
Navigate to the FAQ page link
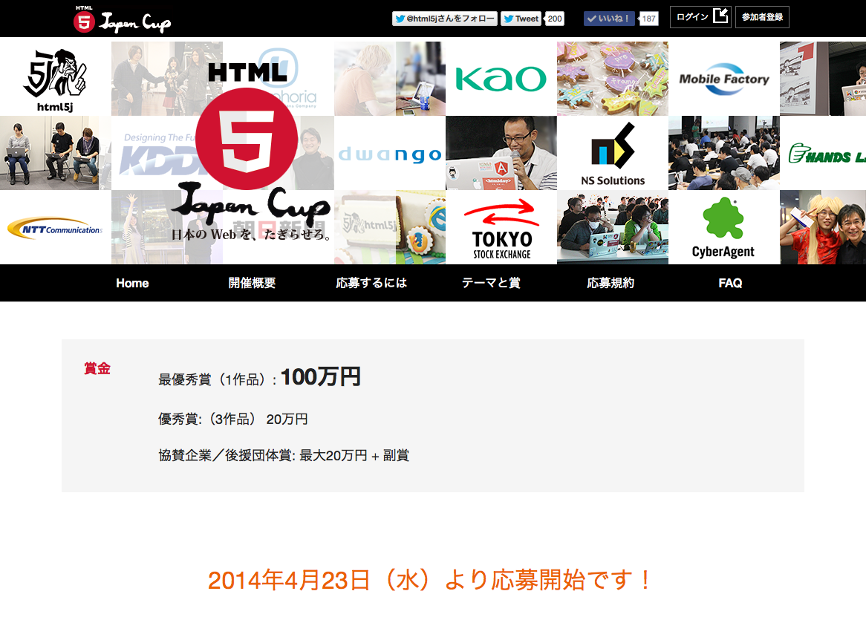[730, 283]
